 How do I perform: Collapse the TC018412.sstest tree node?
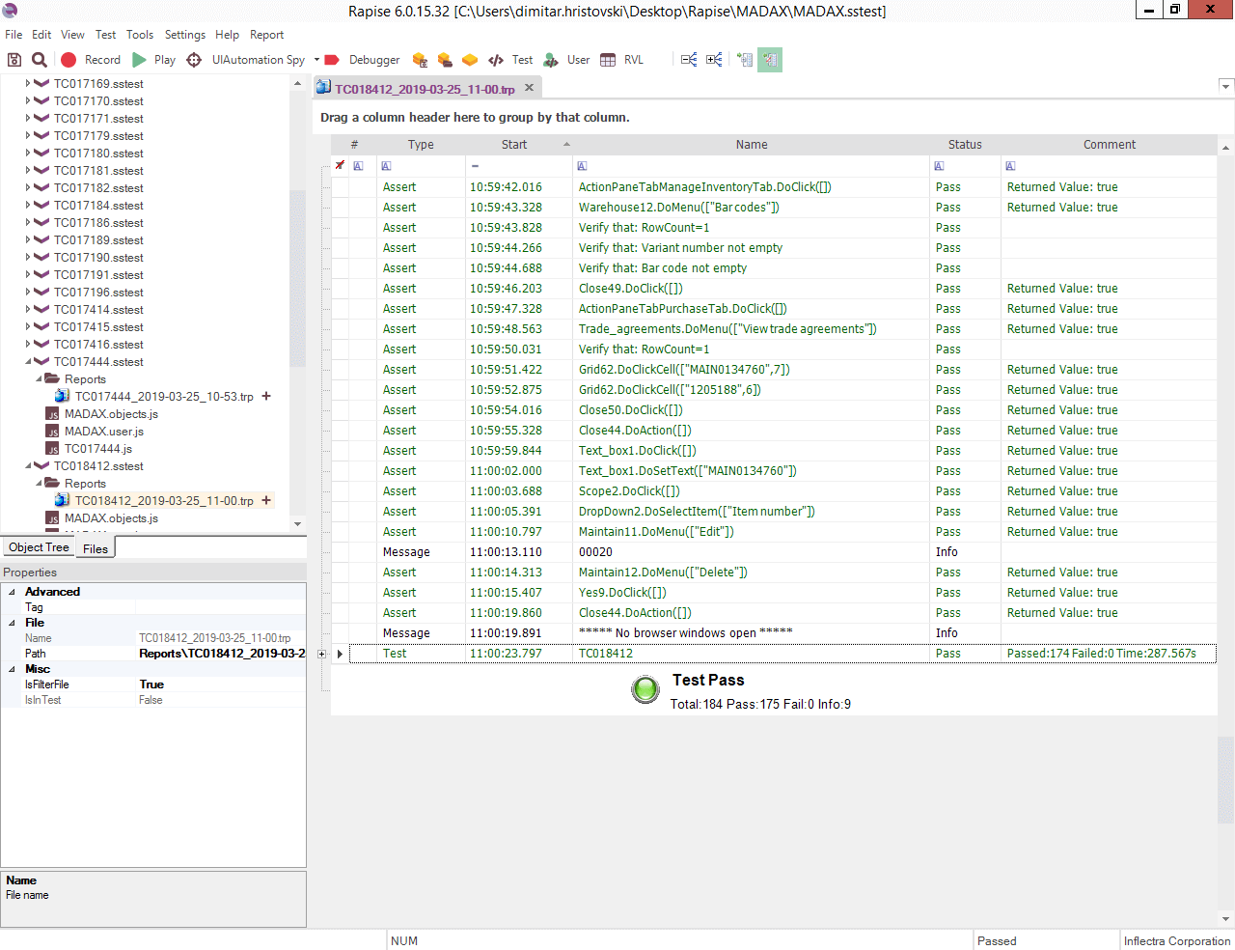[28, 465]
